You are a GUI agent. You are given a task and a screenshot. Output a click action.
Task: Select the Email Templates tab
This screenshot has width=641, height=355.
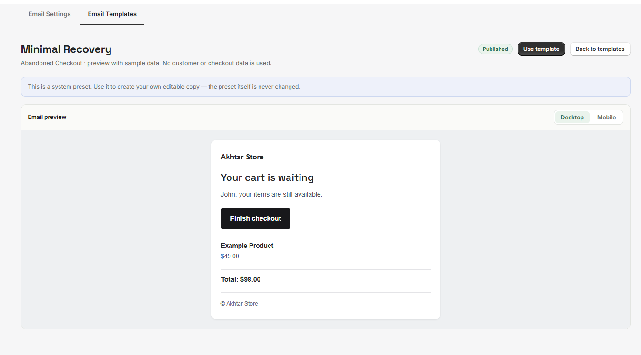coord(112,14)
